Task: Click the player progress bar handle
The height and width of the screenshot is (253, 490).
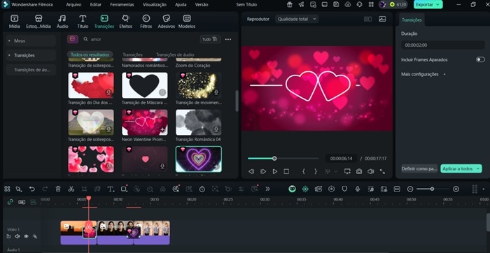Action: coord(274,159)
